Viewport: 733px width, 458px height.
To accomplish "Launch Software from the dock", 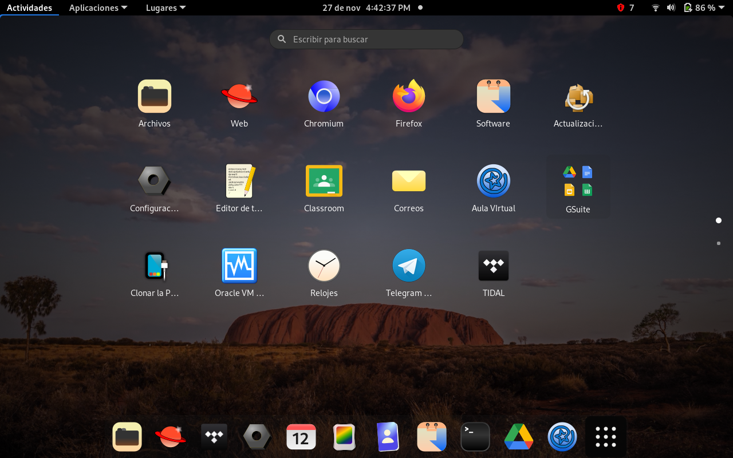I will pyautogui.click(x=432, y=437).
